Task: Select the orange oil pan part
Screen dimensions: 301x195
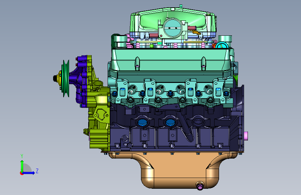Action: coord(173,171)
